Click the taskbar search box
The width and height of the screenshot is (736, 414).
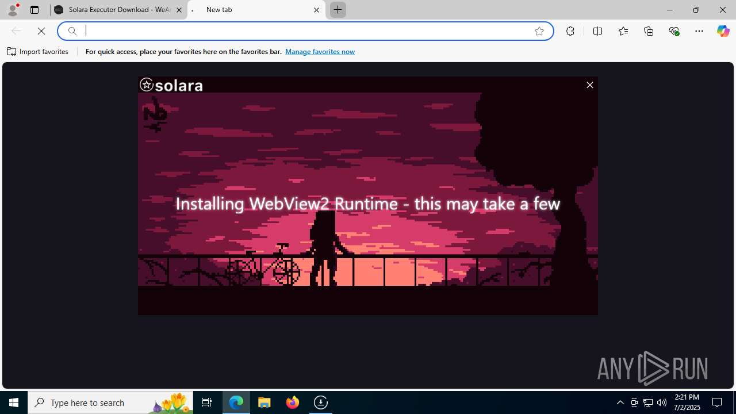pos(110,402)
